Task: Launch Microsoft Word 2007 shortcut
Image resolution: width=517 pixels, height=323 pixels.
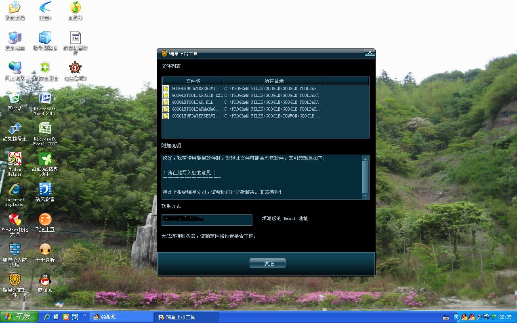Action: pos(45,104)
